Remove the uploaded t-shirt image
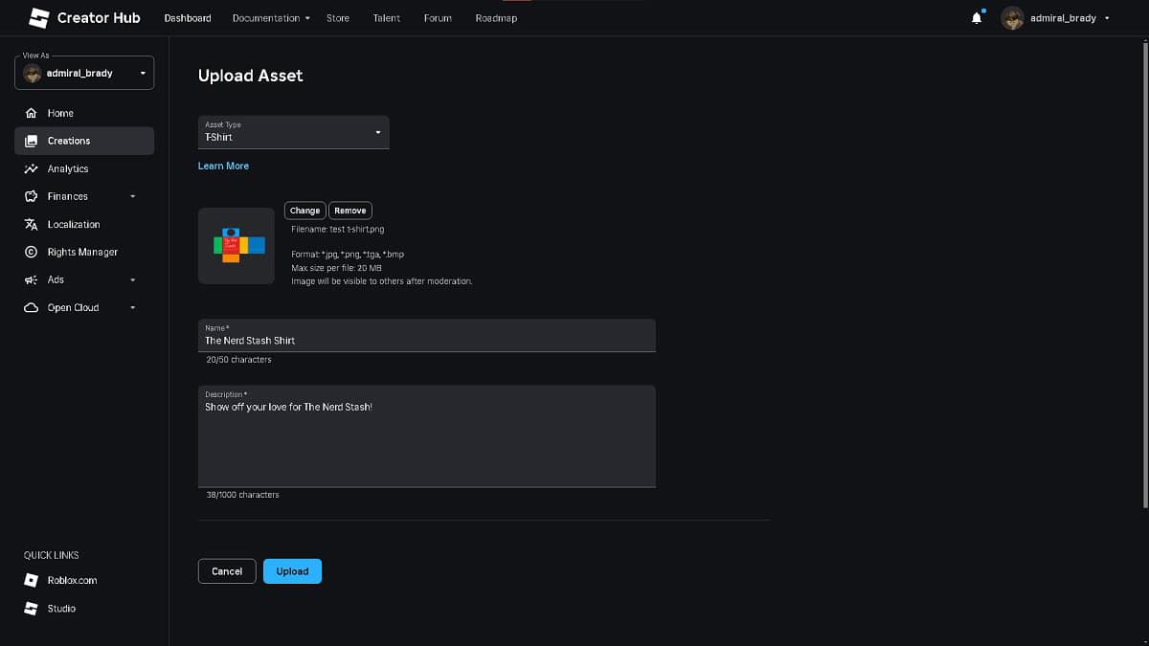 tap(349, 210)
